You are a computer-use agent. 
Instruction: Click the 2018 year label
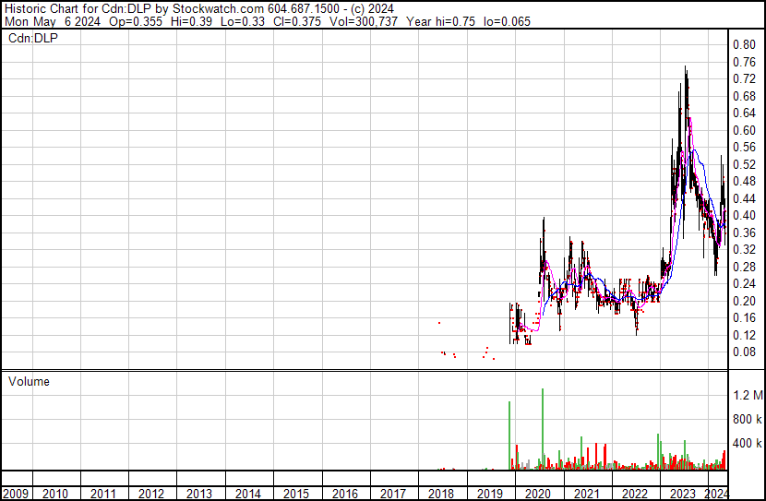[440, 494]
